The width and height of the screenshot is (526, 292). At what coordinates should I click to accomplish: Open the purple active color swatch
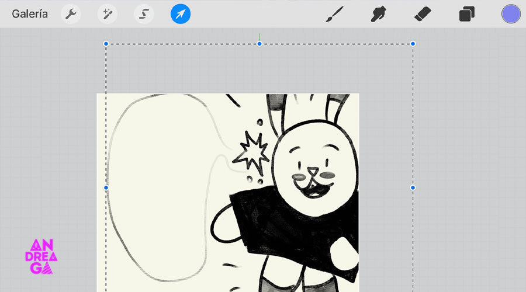coord(511,13)
